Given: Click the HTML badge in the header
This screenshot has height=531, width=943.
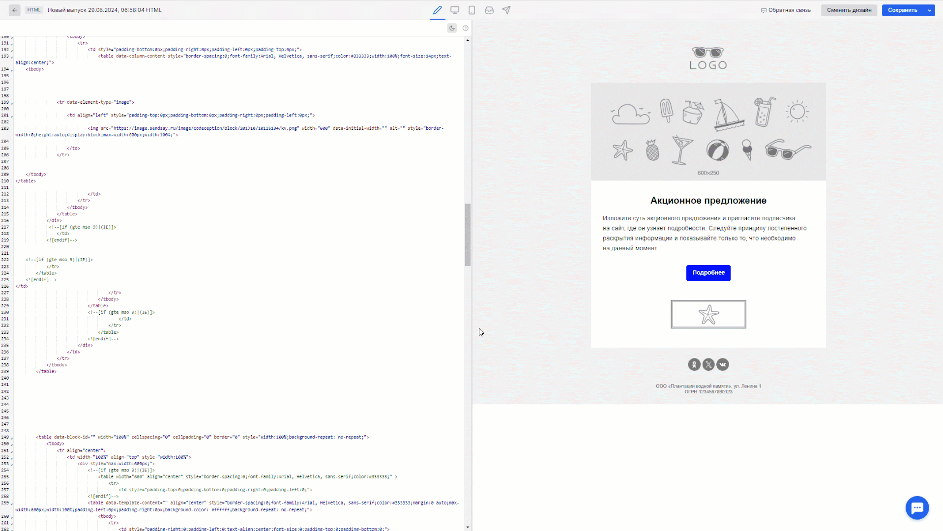Looking at the screenshot, I should pyautogui.click(x=34, y=10).
